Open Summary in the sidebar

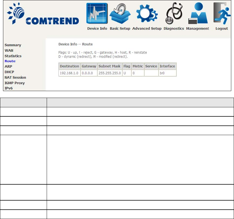13,45
